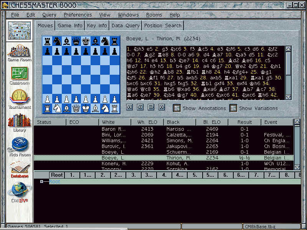Image resolution: width=307 pixels, height=230 pixels.
Task: Switch to the Game Info tab
Action: tap(70, 26)
